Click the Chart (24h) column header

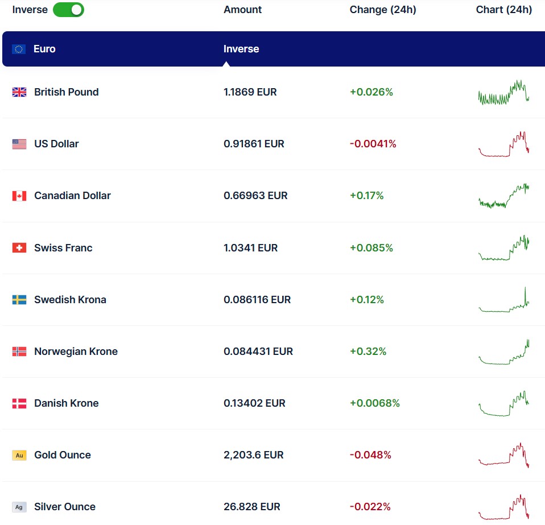(503, 10)
